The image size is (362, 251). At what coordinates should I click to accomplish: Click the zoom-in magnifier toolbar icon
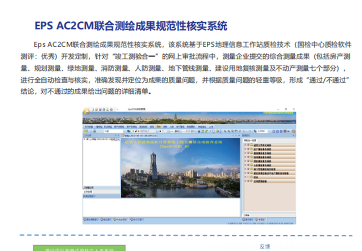(225, 131)
